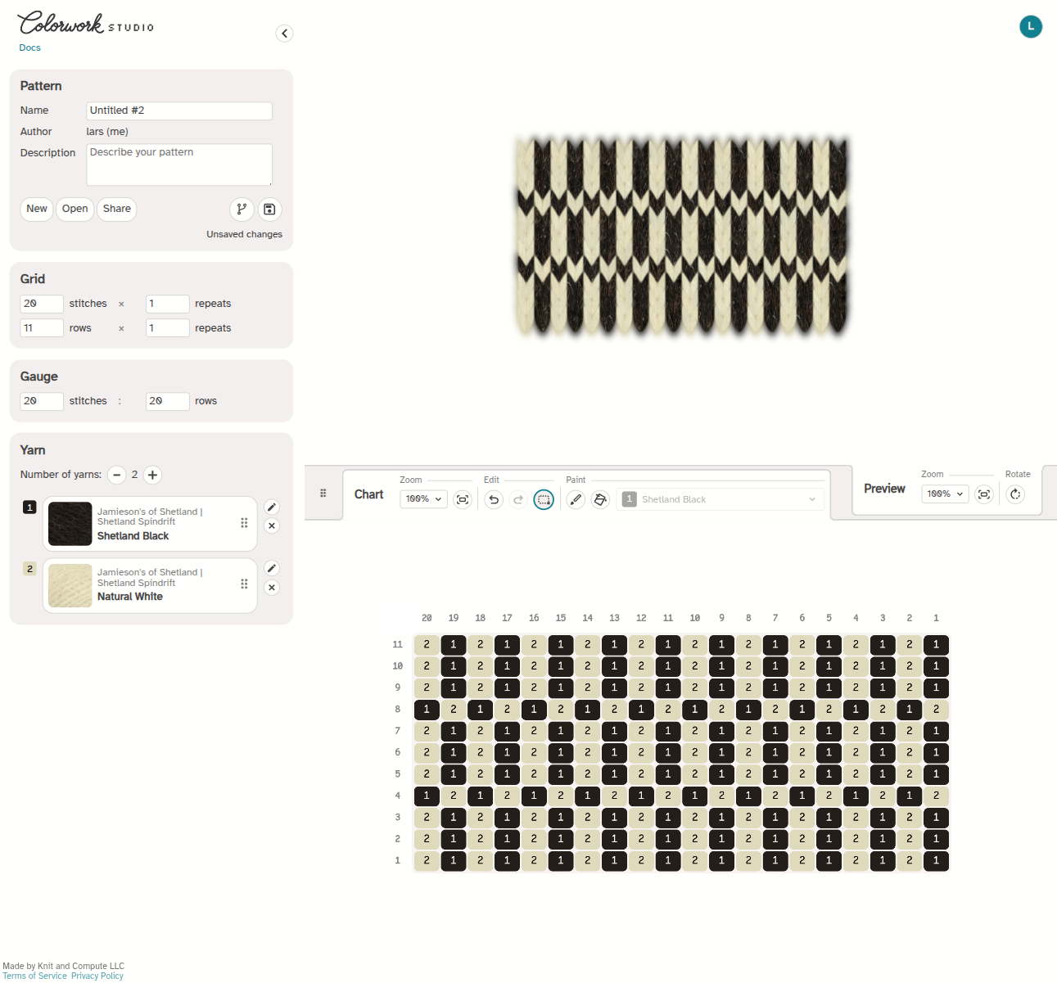Image resolution: width=1057 pixels, height=983 pixels.
Task: Increase the number of yarns
Action: pos(152,475)
